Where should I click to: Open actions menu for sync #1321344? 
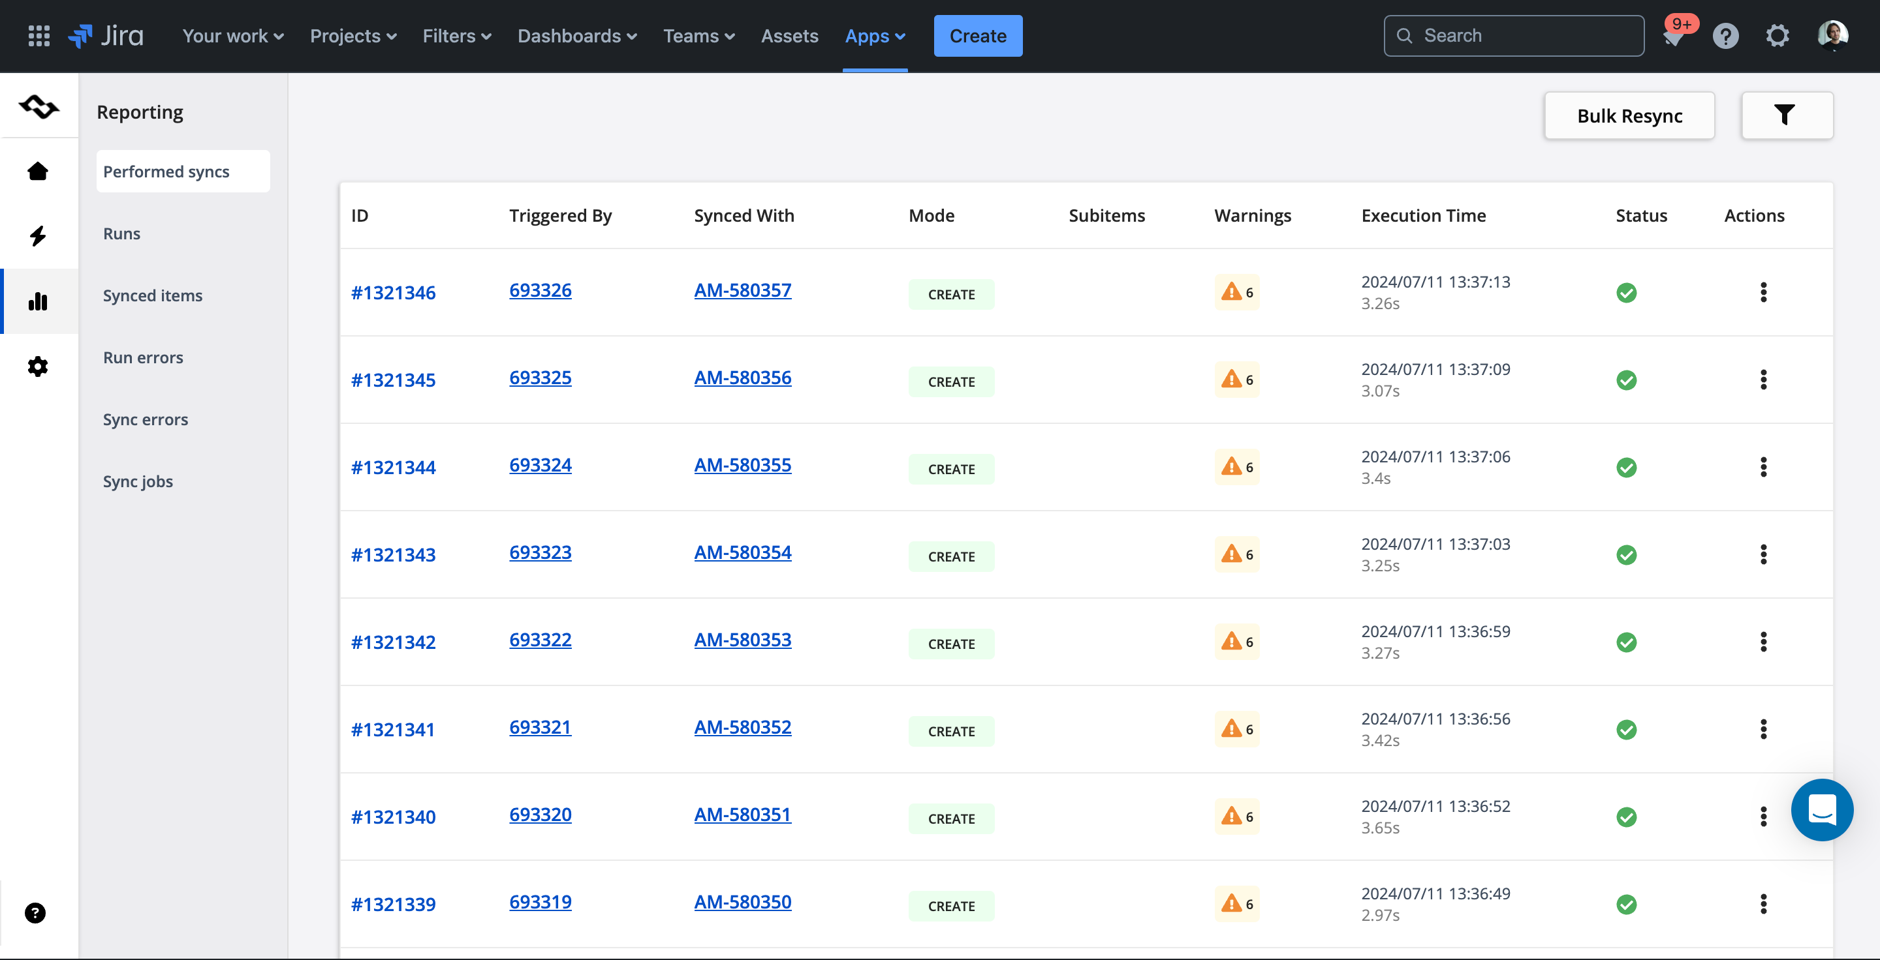[x=1763, y=467]
